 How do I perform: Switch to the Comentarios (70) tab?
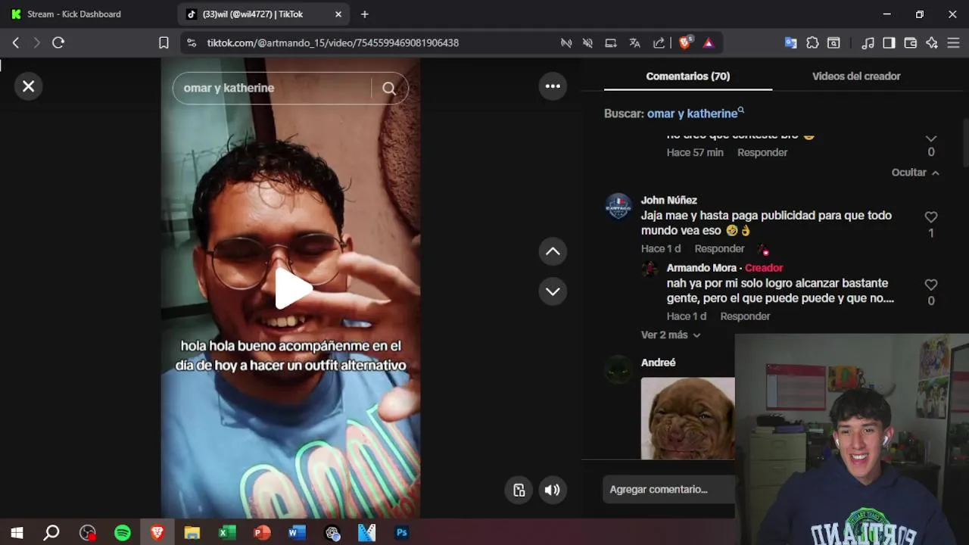(x=687, y=76)
